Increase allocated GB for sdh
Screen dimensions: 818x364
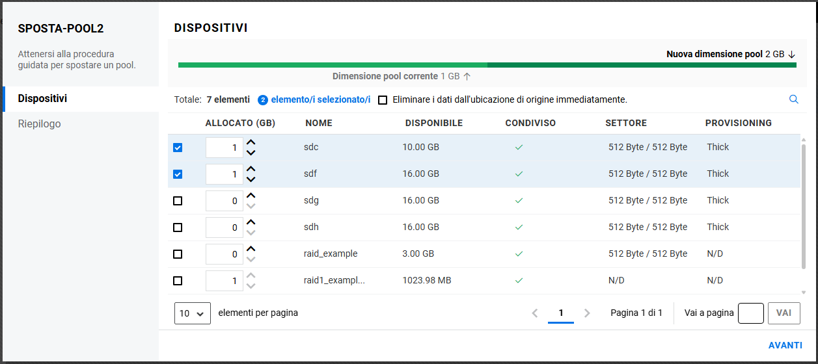(x=251, y=222)
